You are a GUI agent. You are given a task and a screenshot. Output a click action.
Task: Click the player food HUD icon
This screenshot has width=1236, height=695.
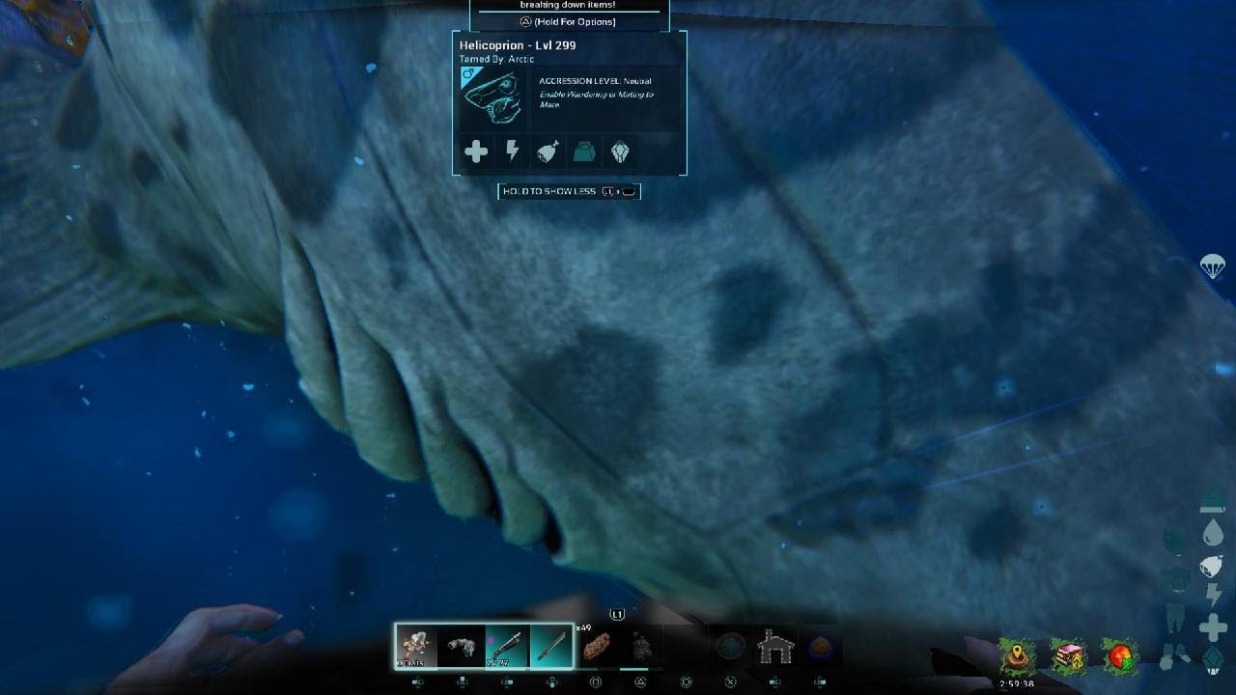click(1214, 567)
